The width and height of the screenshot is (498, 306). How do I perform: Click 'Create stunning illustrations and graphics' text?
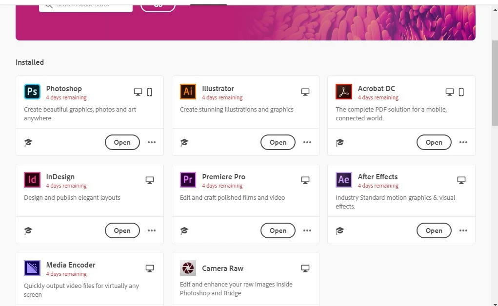pos(237,110)
